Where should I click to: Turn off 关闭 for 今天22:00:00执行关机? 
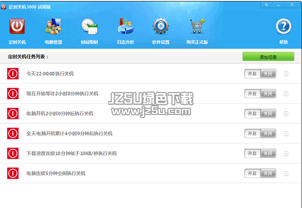268,74
